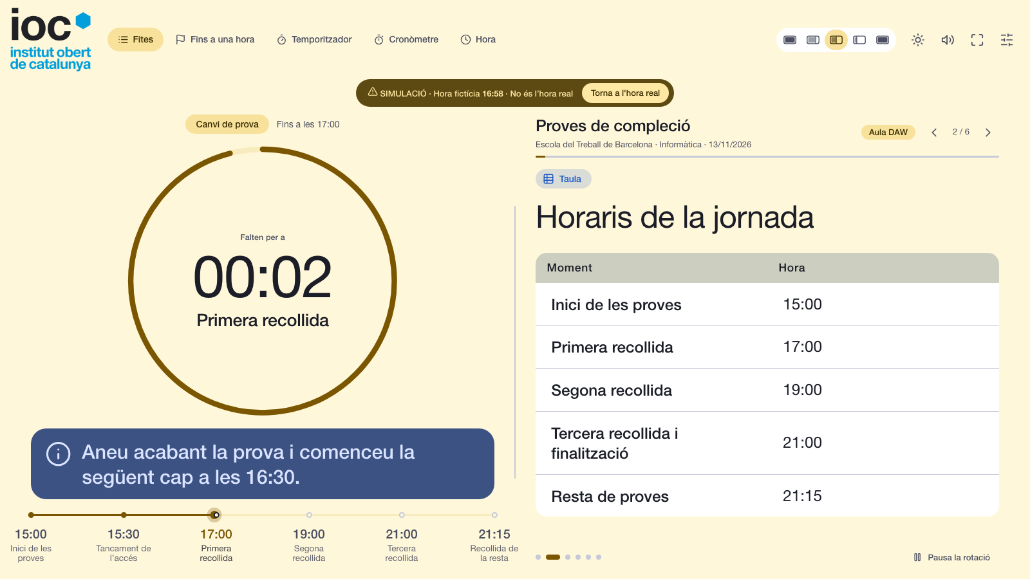This screenshot has height=579, width=1030.
Task: Click the info icon in the blue notice
Action: click(x=59, y=454)
